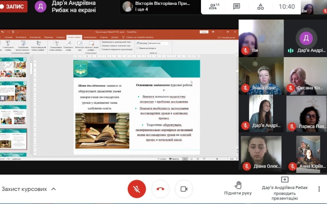Click muted mic icon on Діана Олек... tile

pyautogui.click(x=247, y=166)
